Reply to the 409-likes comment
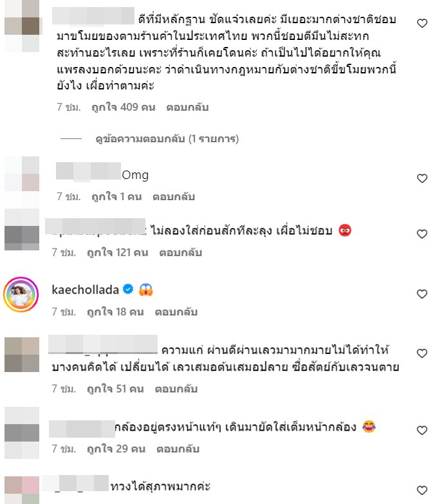The image size is (435, 504). click(x=187, y=107)
